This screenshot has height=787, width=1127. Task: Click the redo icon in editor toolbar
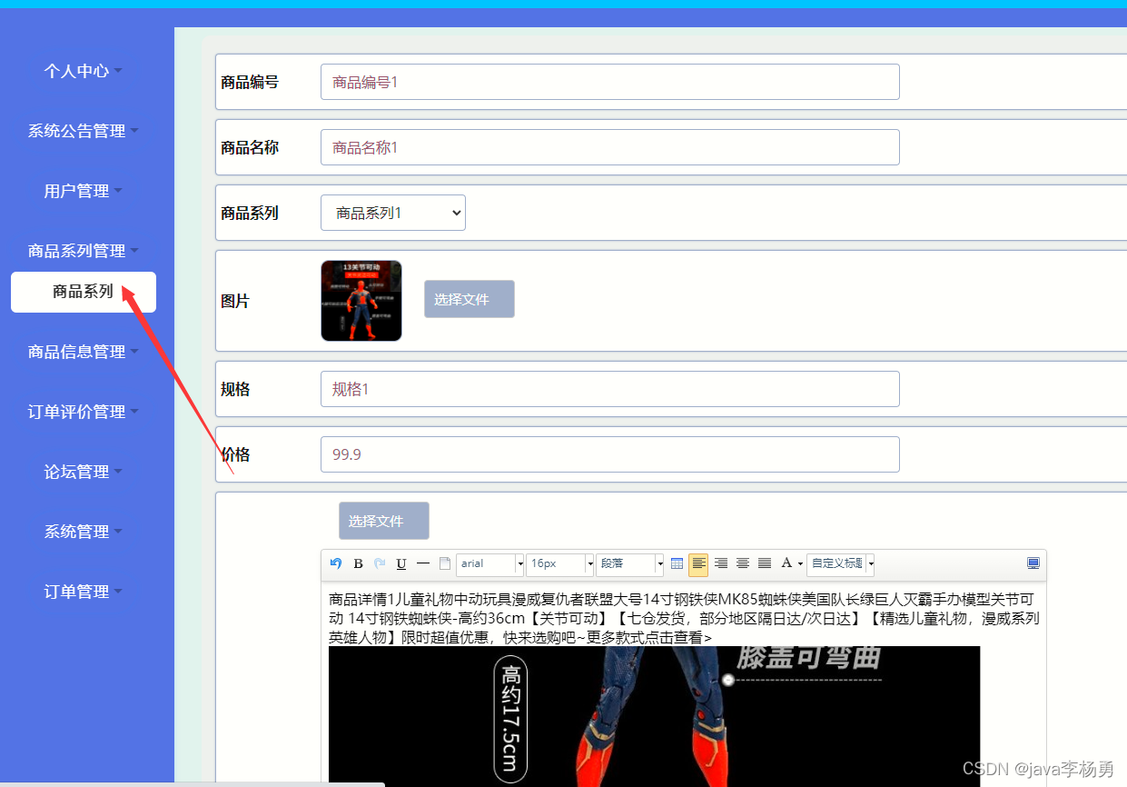(x=380, y=563)
